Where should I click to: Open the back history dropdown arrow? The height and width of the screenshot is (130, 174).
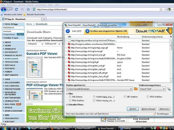coord(12,10)
